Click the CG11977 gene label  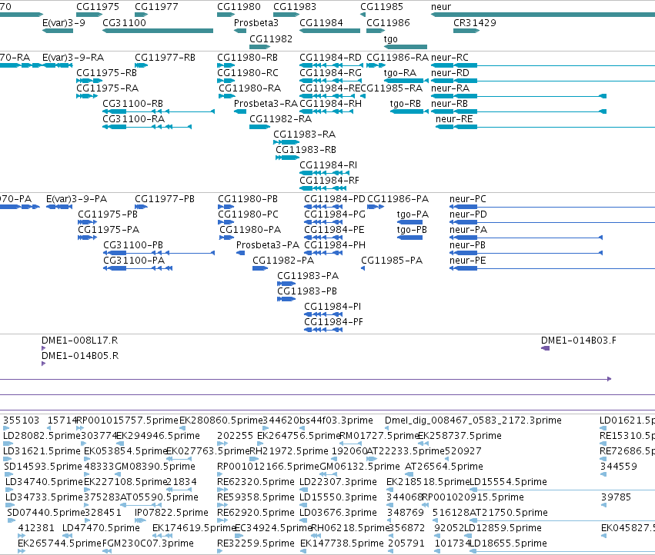coord(156,7)
